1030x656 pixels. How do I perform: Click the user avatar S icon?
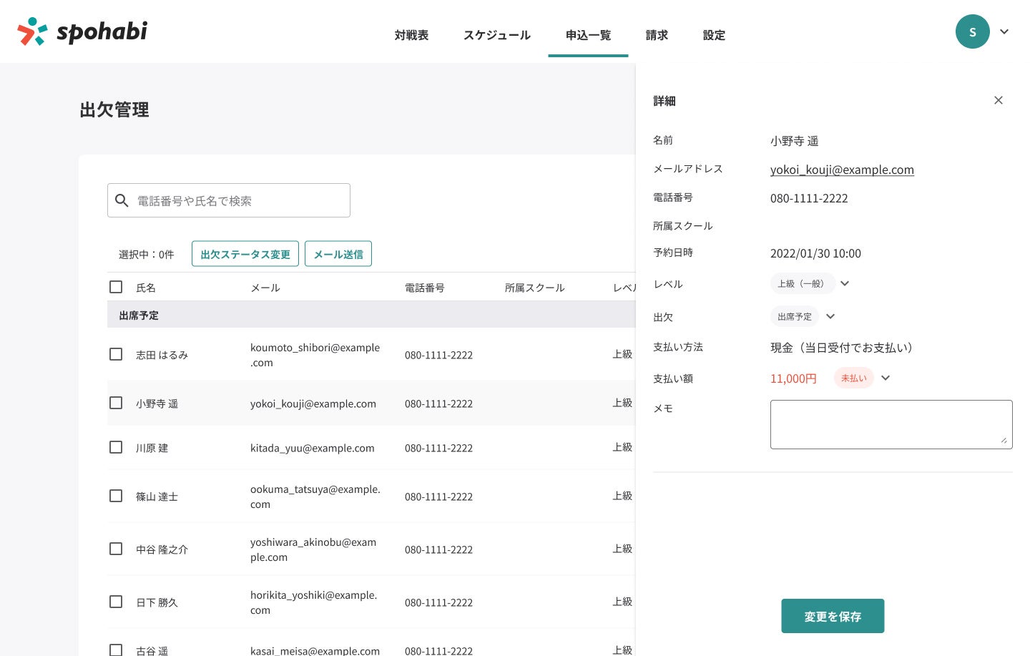[972, 31]
